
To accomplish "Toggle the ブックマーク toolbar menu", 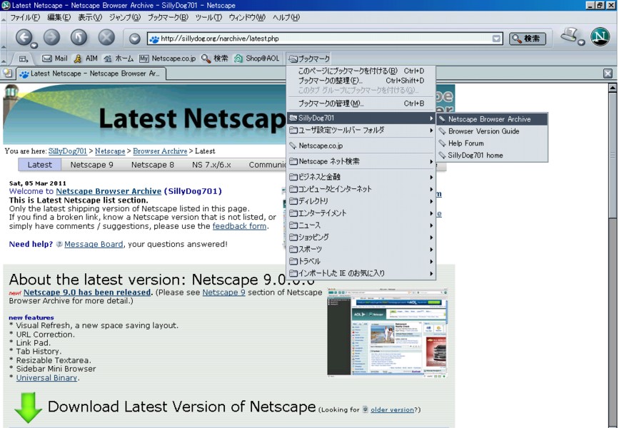I will coord(308,58).
